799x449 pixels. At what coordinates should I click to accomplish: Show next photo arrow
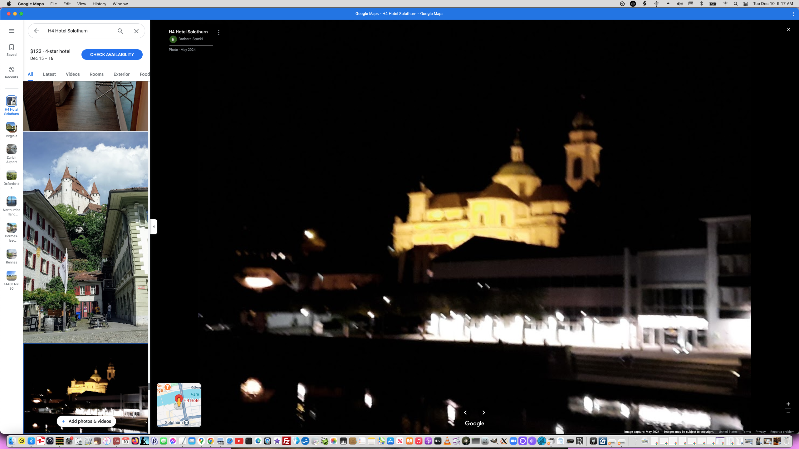[484, 413]
